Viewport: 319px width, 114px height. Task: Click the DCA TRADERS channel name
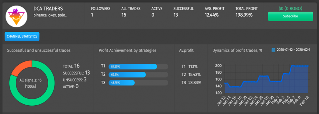point(48,9)
